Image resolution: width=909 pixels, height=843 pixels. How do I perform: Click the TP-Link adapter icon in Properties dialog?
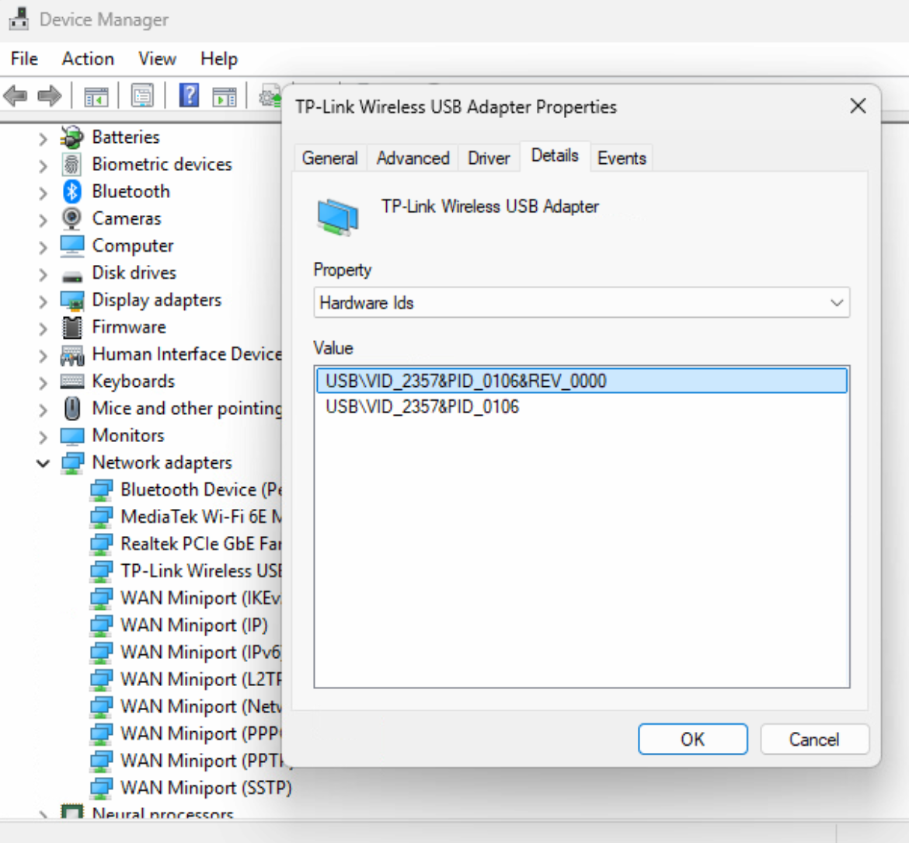pos(338,216)
